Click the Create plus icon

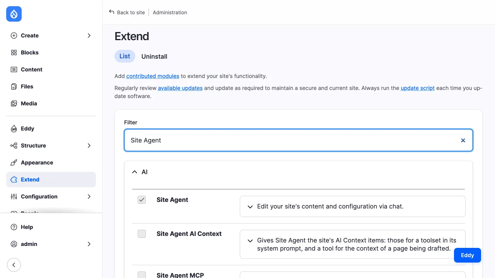pyautogui.click(x=14, y=36)
